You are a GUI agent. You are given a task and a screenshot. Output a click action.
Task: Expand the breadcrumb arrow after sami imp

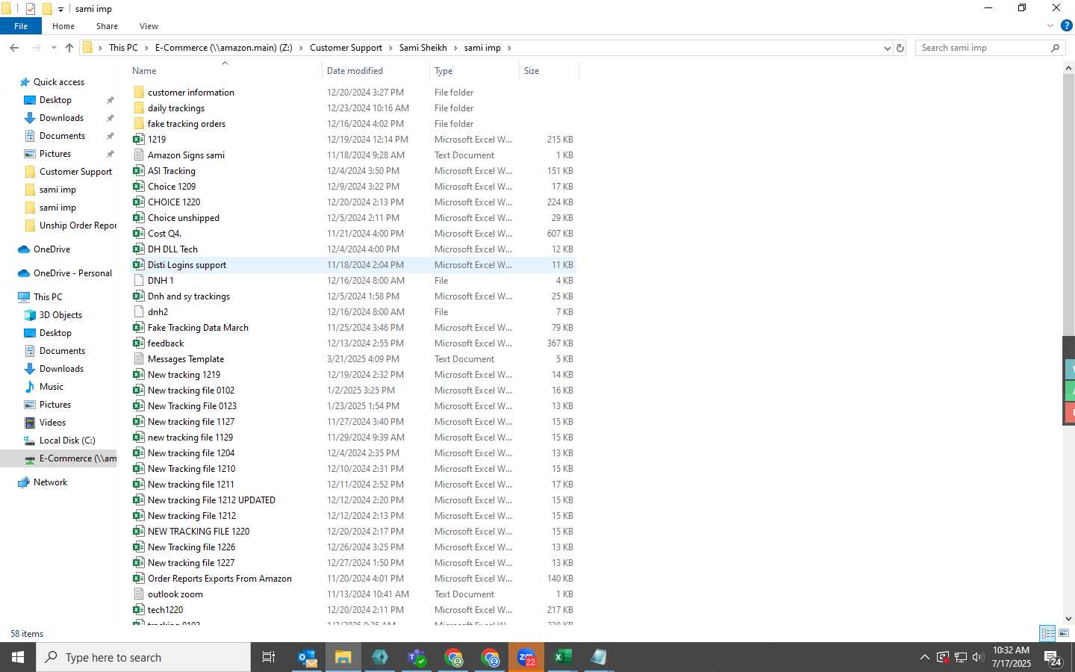click(x=509, y=48)
